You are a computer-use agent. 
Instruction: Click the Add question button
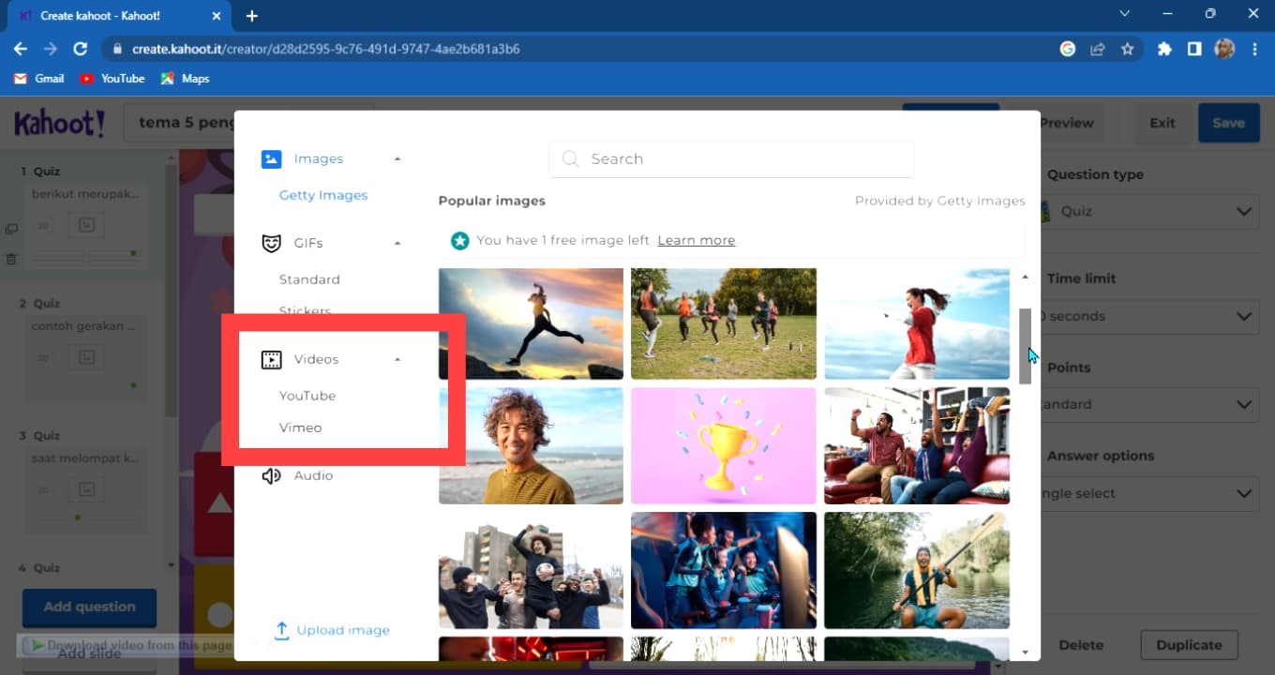tap(89, 607)
